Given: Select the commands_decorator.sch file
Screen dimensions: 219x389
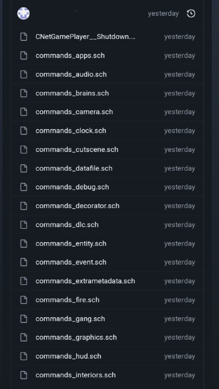Looking at the screenshot, I should click(77, 206).
